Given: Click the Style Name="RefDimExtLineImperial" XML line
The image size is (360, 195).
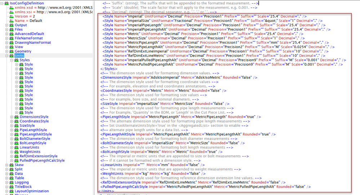Looking at the screenshot, I should pos(215,51).
